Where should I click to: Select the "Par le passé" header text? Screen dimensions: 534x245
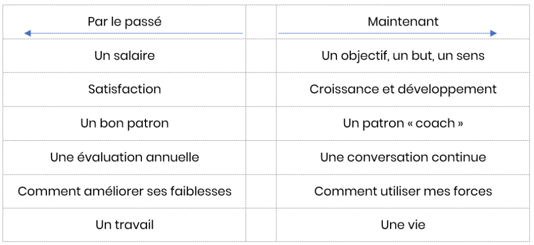pos(125,22)
